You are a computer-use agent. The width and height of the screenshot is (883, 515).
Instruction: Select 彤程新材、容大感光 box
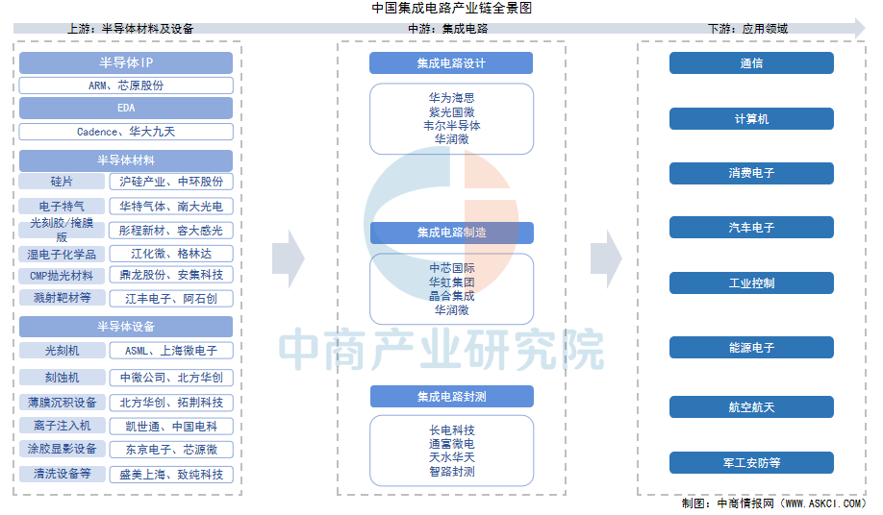[x=171, y=231]
